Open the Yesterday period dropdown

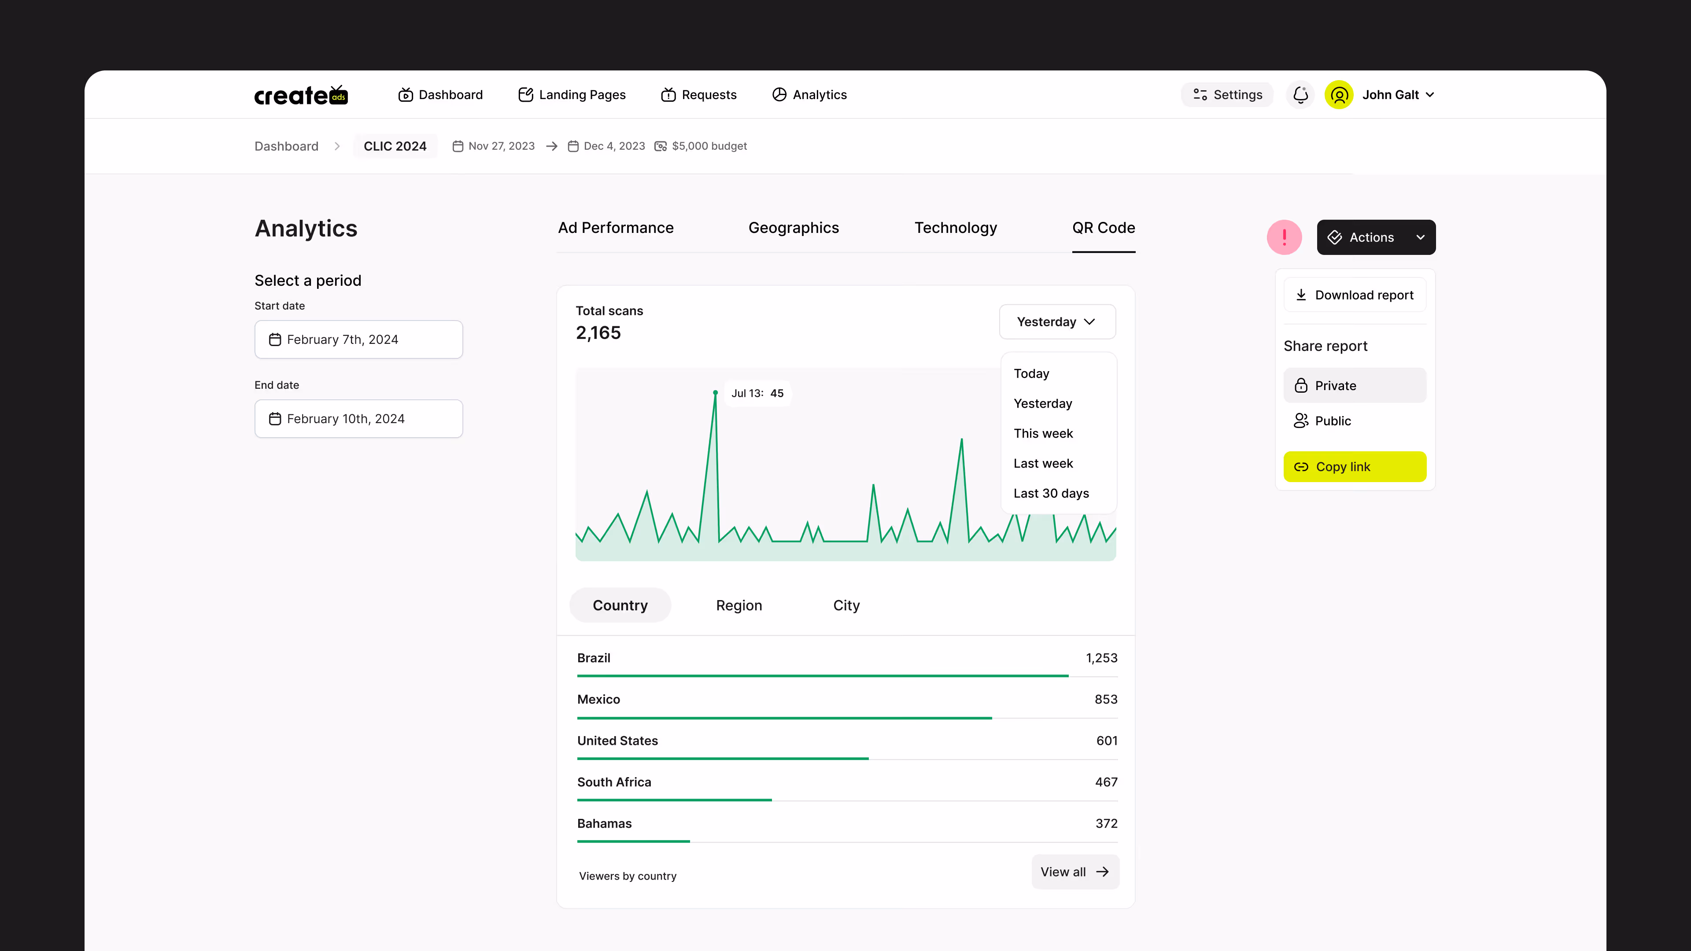[1057, 321]
